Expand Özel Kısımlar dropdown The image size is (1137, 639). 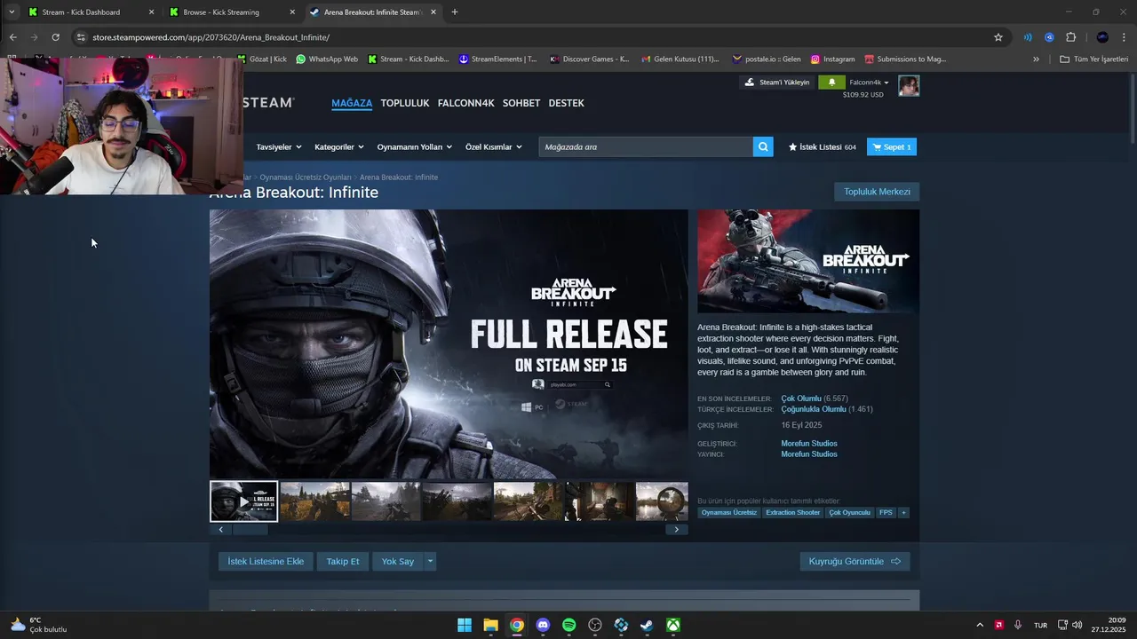click(494, 146)
